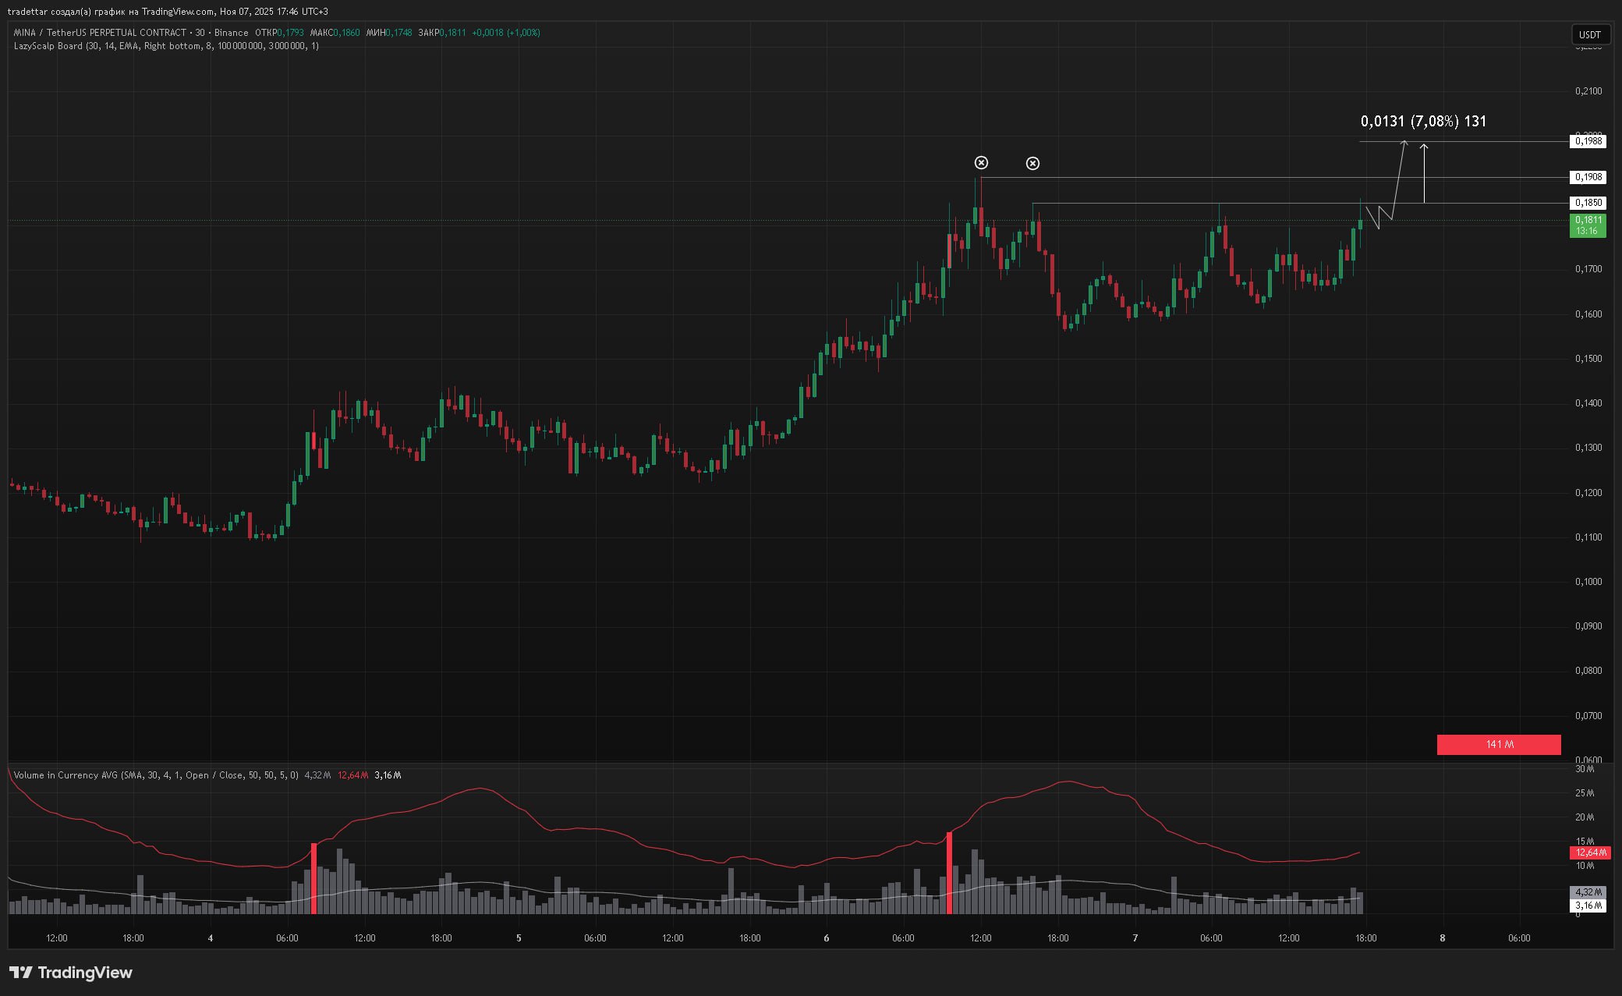Click the left circled X marker

coord(981,162)
